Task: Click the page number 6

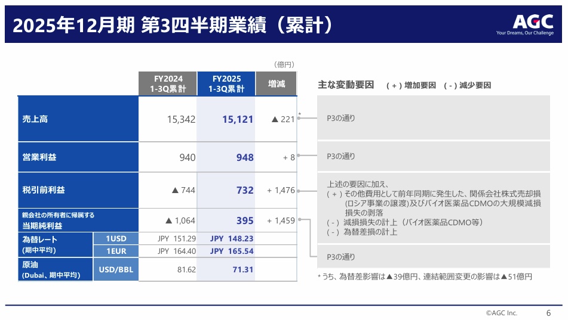Action: (x=548, y=313)
